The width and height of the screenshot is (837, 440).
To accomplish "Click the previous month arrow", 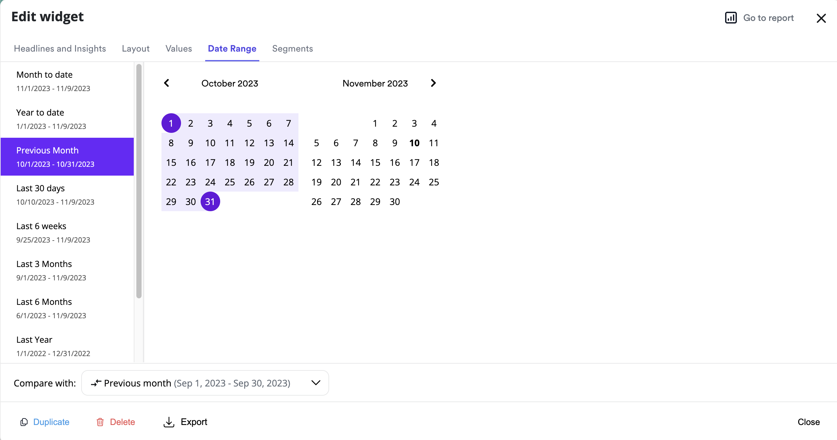I will [167, 83].
